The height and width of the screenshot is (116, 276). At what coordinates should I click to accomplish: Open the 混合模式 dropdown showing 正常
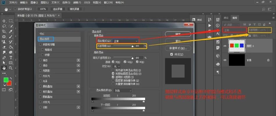point(125,41)
